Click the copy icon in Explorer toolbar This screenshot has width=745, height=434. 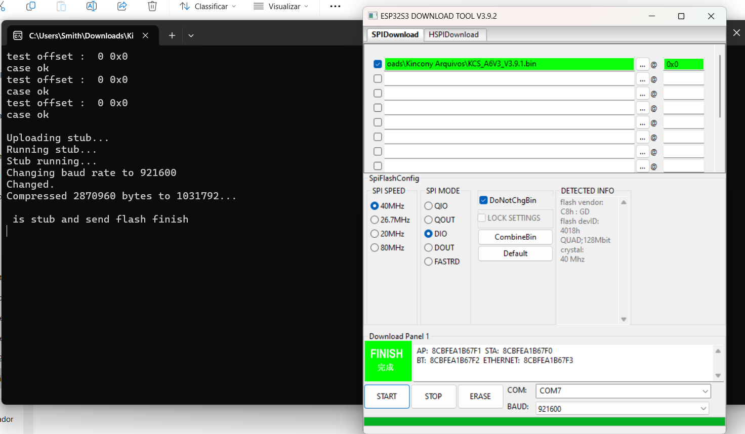(x=31, y=6)
